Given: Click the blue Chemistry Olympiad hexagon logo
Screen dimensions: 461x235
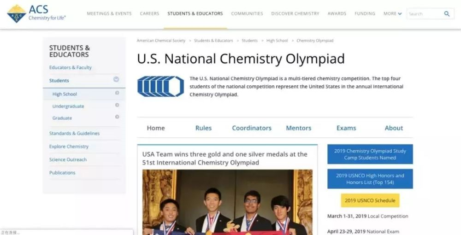Looking at the screenshot, I should click(160, 86).
